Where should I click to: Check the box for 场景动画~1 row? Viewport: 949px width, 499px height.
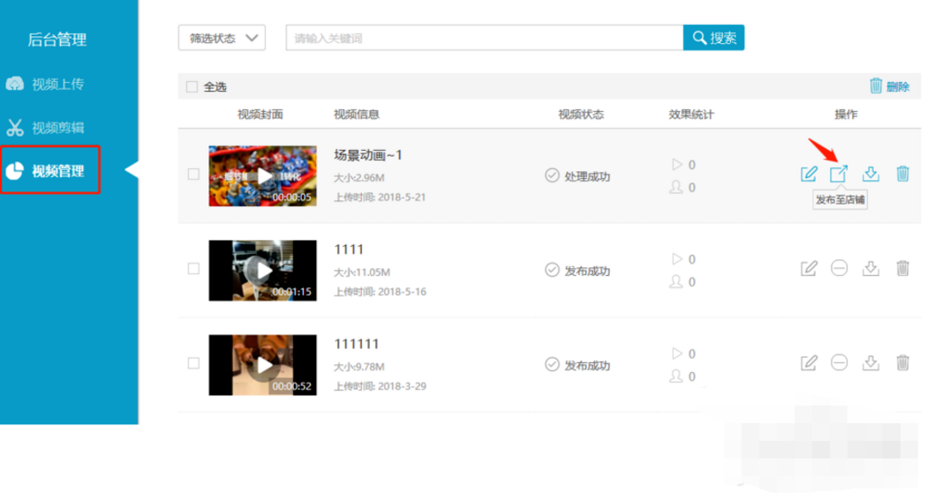193,174
